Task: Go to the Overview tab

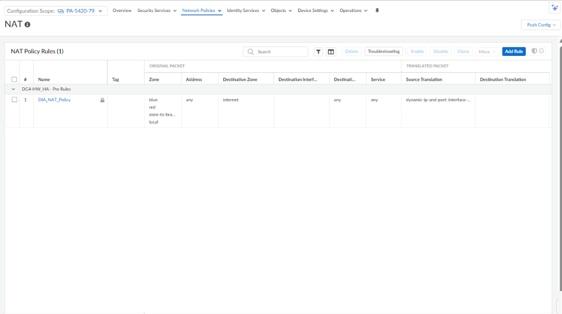Action: click(122, 10)
